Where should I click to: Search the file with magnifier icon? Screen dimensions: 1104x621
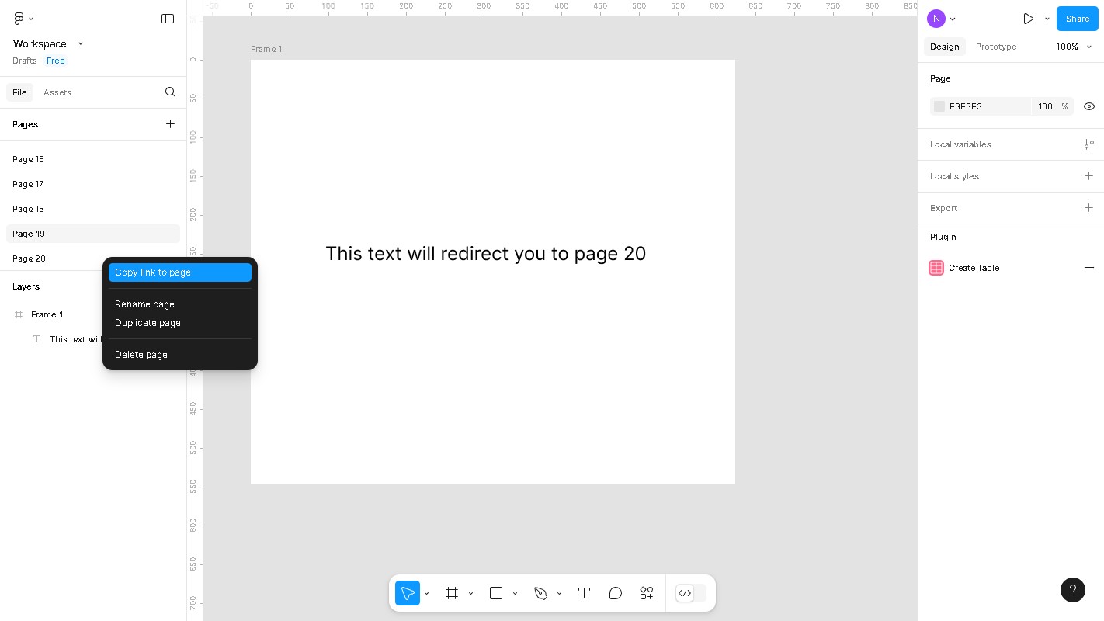point(170,92)
